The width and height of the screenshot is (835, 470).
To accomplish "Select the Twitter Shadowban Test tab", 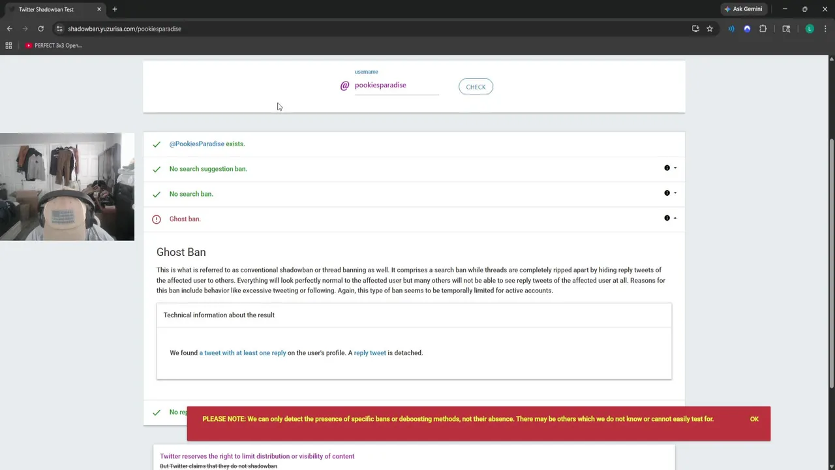I will point(55,9).
